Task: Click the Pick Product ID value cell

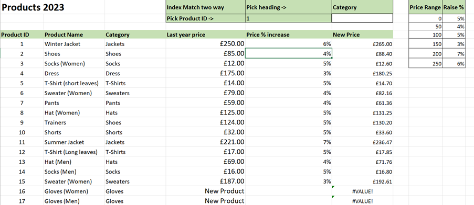Action: (288, 18)
